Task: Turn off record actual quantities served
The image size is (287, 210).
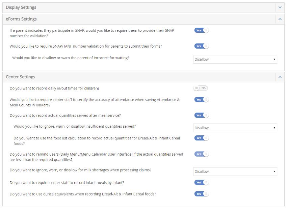Action: [x=202, y=115]
